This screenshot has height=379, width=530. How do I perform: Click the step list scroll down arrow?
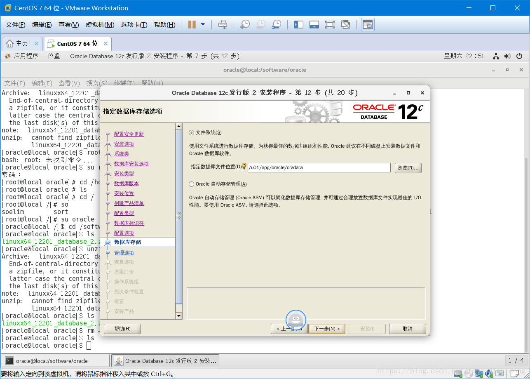179,316
